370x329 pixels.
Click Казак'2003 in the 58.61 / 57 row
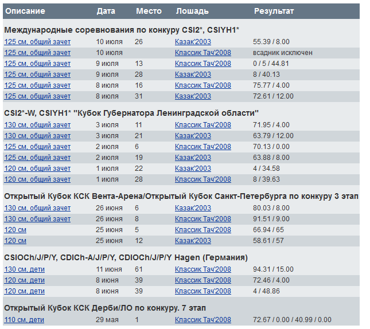click(x=193, y=241)
